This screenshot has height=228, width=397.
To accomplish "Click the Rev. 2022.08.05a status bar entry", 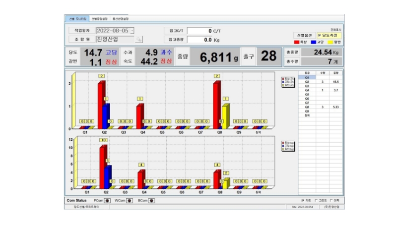I will [x=302, y=207].
